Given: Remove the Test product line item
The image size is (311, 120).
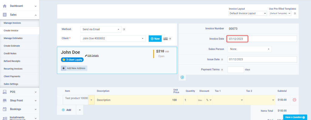Looking at the screenshot, I should click(295, 100).
